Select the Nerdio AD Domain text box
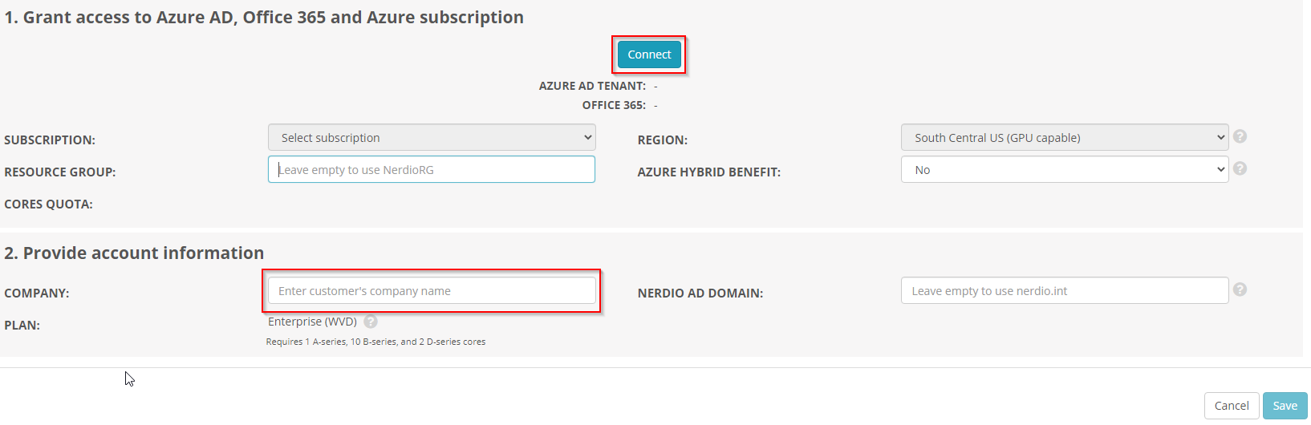Screen dimensions: 1311x425 1065,290
